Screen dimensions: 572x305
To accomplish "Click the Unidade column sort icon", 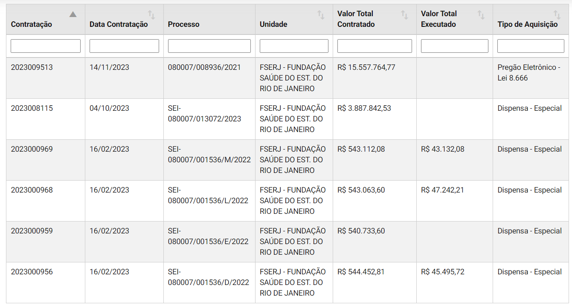I will (321, 15).
